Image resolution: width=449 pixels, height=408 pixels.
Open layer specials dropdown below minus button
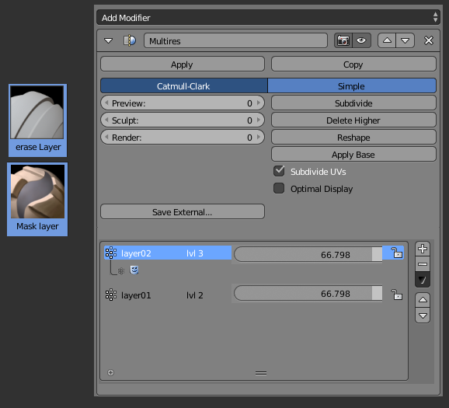pyautogui.click(x=423, y=279)
